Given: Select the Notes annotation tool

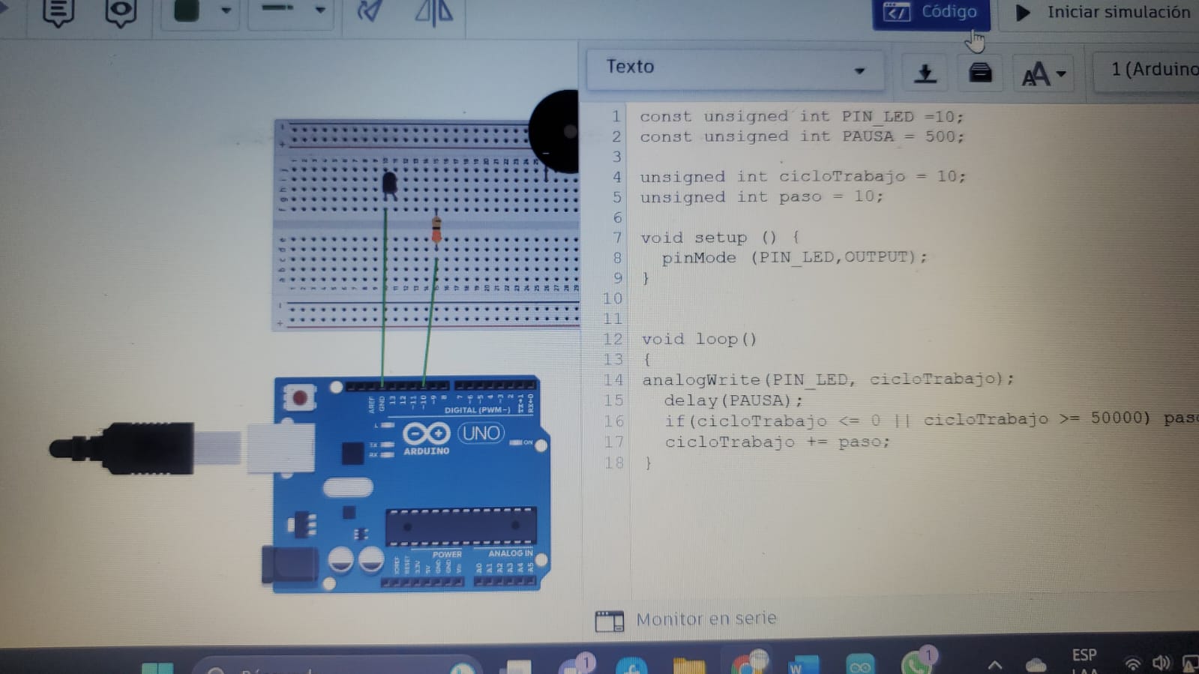Looking at the screenshot, I should click(x=58, y=12).
